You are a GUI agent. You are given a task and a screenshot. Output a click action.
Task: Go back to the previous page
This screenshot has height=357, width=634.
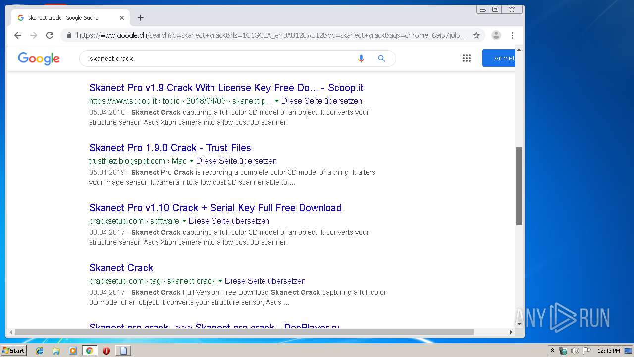[x=18, y=35]
